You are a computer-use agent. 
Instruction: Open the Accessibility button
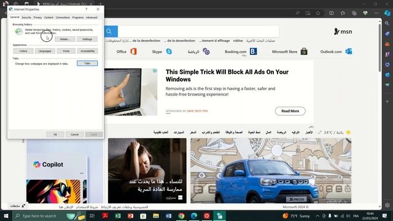coord(87,51)
